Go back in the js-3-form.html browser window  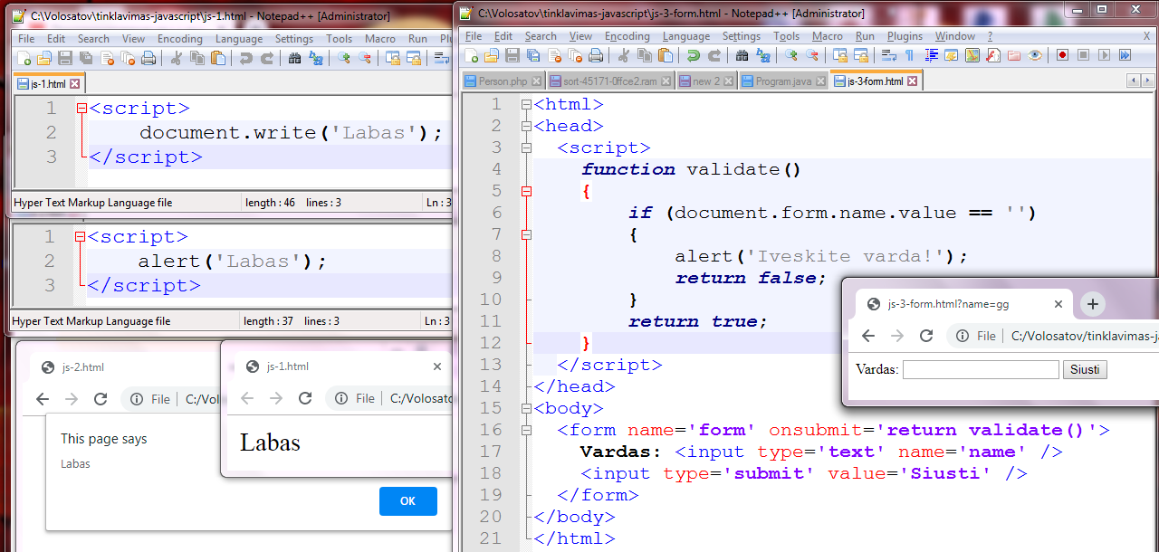point(868,336)
